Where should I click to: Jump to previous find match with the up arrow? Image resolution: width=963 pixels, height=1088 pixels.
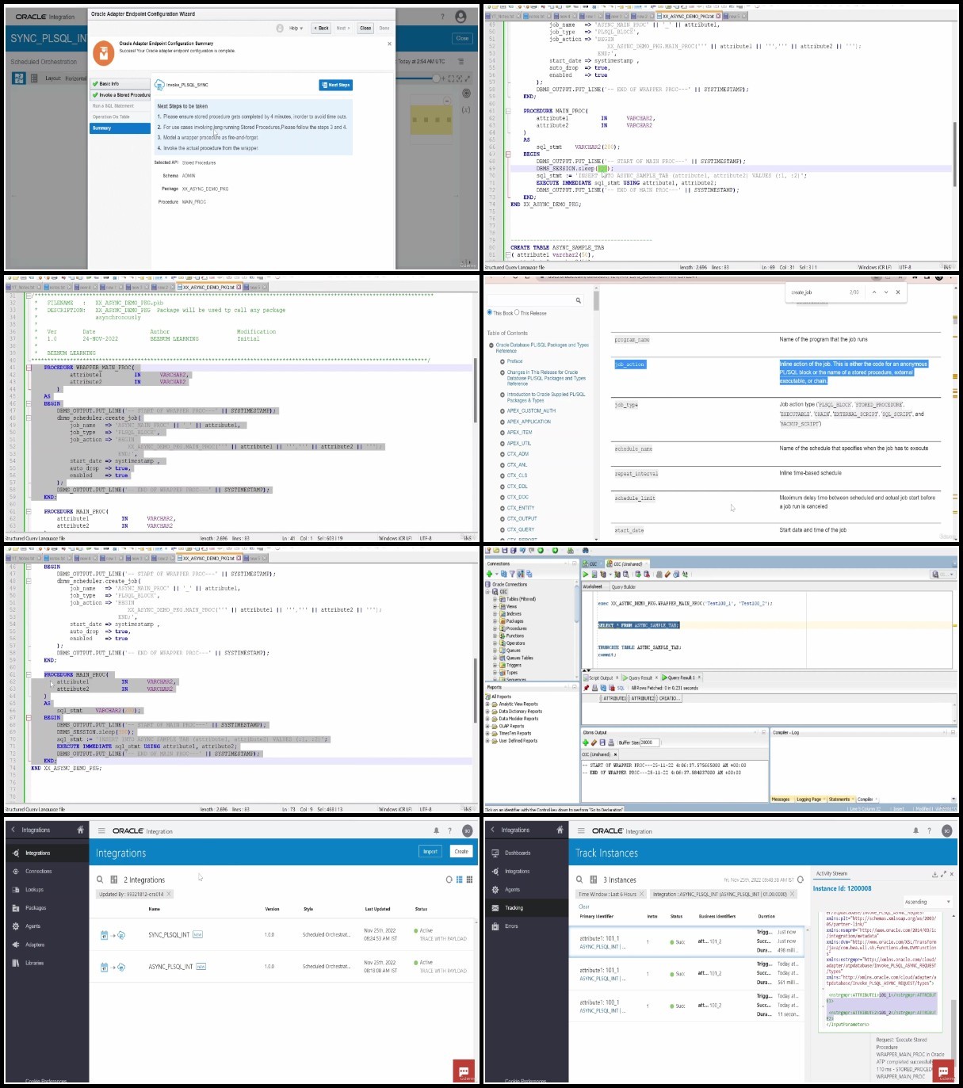(x=874, y=292)
